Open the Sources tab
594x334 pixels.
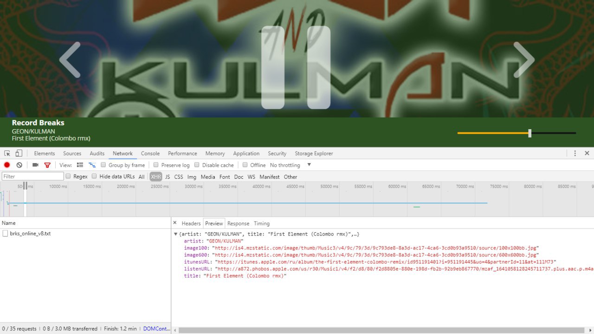pyautogui.click(x=72, y=153)
